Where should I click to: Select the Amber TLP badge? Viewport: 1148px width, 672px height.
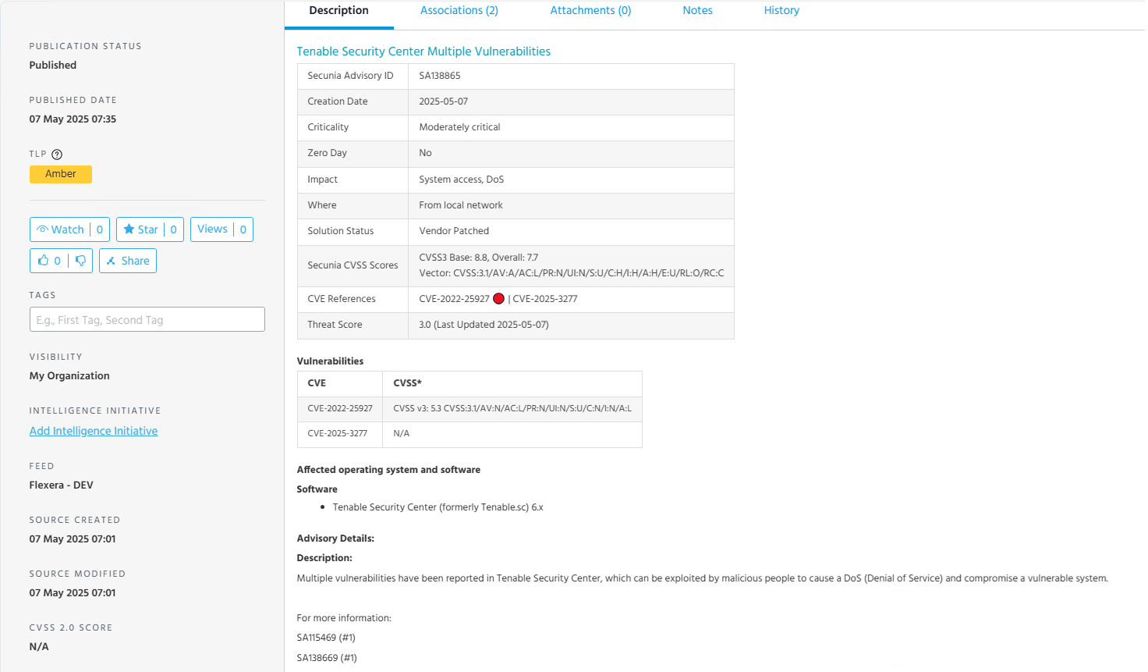[61, 174]
